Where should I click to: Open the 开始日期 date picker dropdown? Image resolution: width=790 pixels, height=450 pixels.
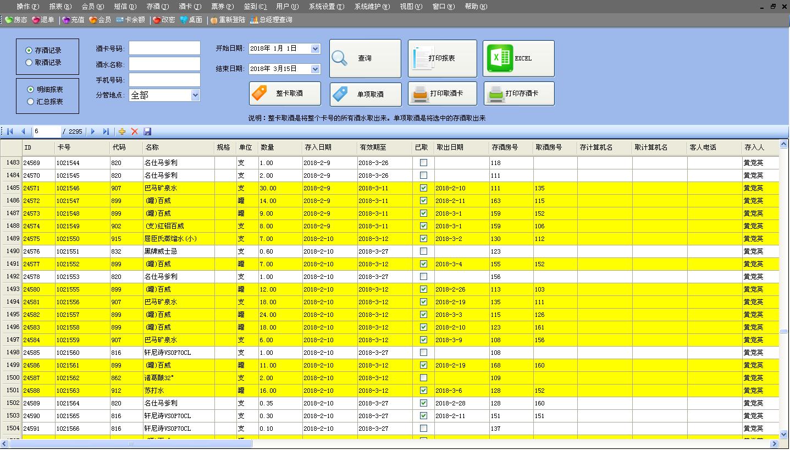(x=315, y=49)
